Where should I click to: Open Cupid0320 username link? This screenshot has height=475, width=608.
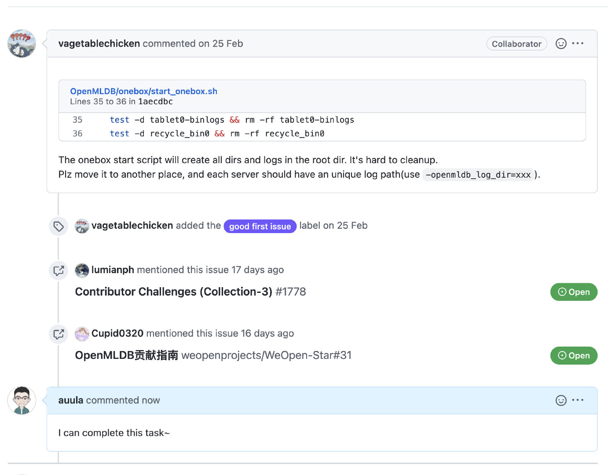[x=117, y=333]
